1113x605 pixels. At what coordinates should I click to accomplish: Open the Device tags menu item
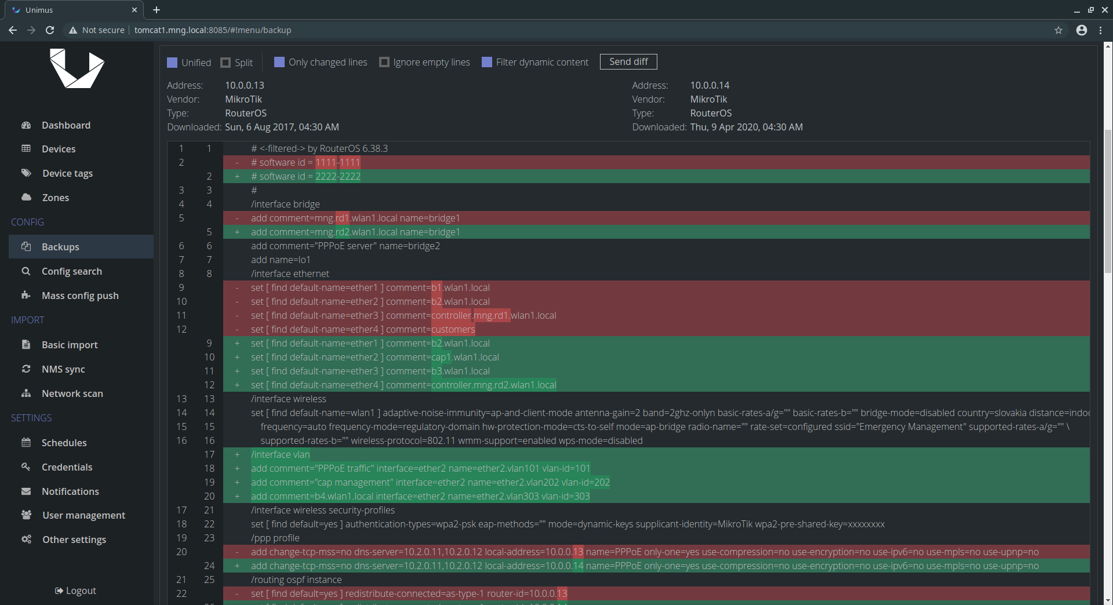(x=67, y=173)
